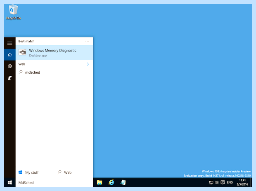Open the clock showing 11:41 3/5/2016
The image size is (256, 191).
[242, 182]
